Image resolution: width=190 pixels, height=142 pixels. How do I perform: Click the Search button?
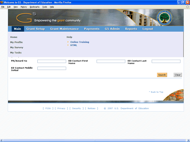[162, 75]
